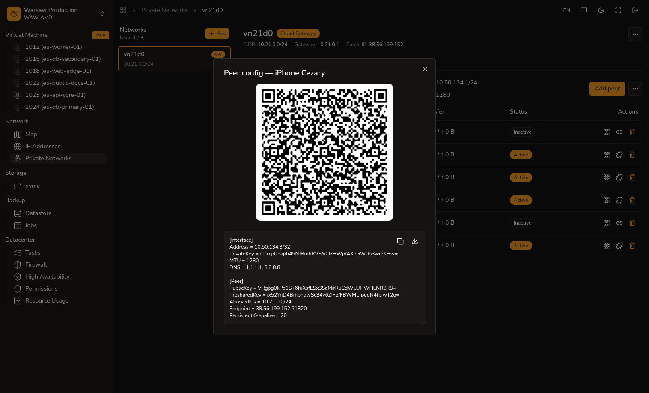Click the logout icon in the header
Screen dimensions: 649x393
635,10
